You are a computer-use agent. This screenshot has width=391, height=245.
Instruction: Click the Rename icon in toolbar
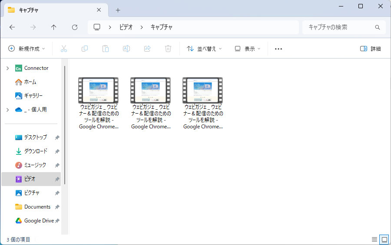tap(126, 49)
